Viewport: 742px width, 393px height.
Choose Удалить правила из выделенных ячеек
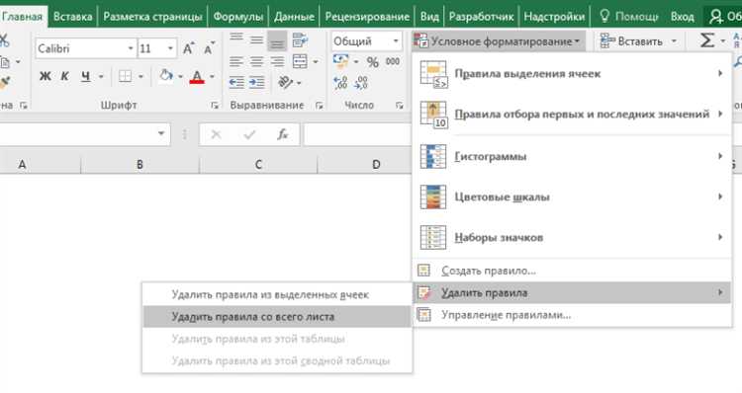coord(277,294)
